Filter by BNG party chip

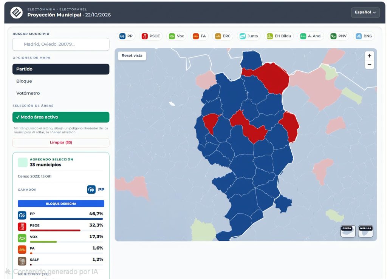[364, 36]
